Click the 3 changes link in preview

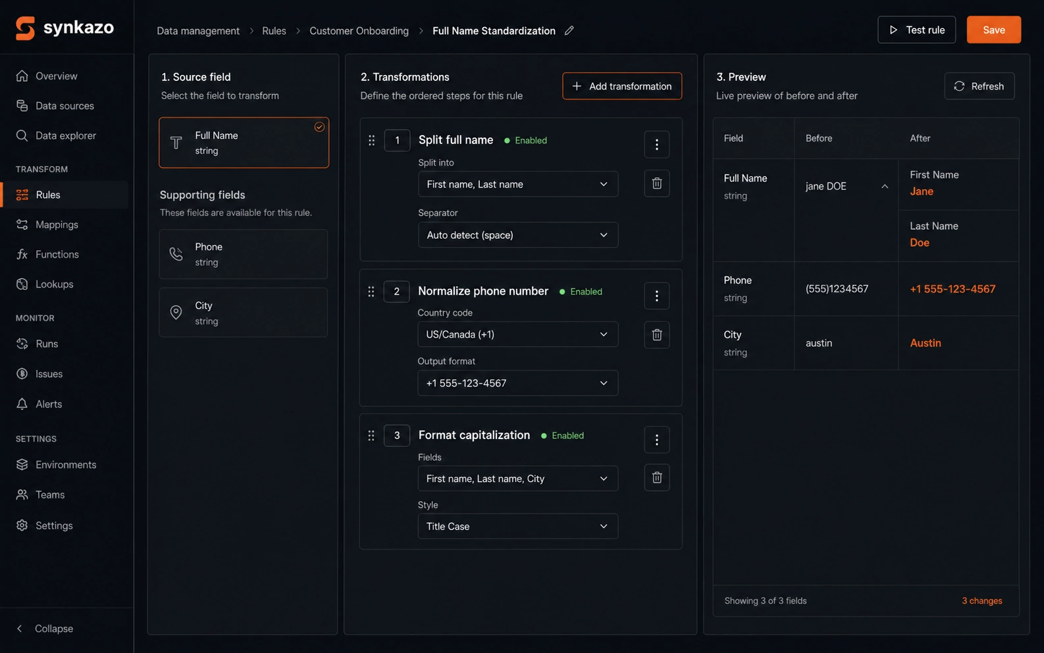[982, 601]
